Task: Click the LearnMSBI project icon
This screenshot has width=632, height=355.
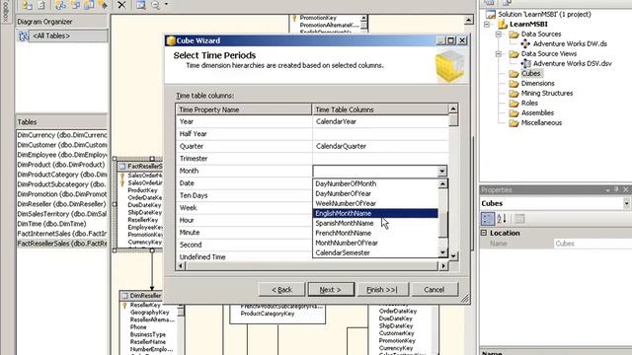Action: 502,24
